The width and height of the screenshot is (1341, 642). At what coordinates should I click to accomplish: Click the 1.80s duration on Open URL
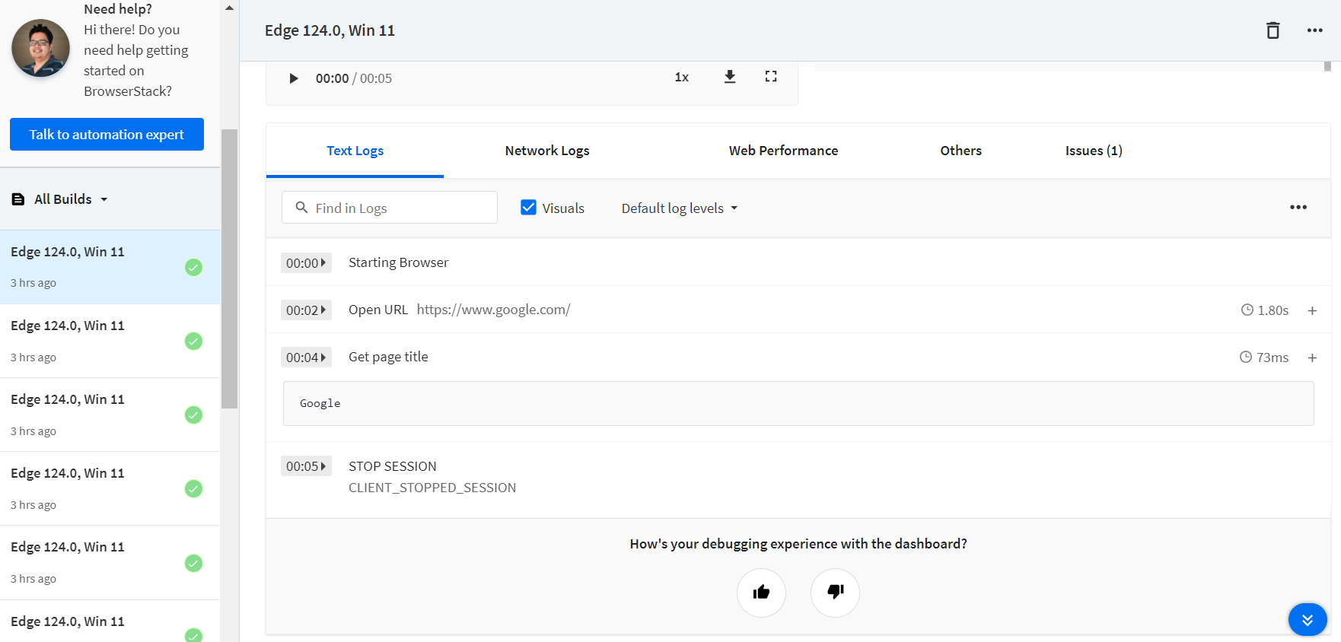1265,310
